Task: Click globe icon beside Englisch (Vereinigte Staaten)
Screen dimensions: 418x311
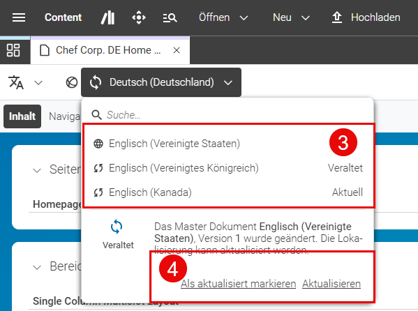Action: [98, 144]
